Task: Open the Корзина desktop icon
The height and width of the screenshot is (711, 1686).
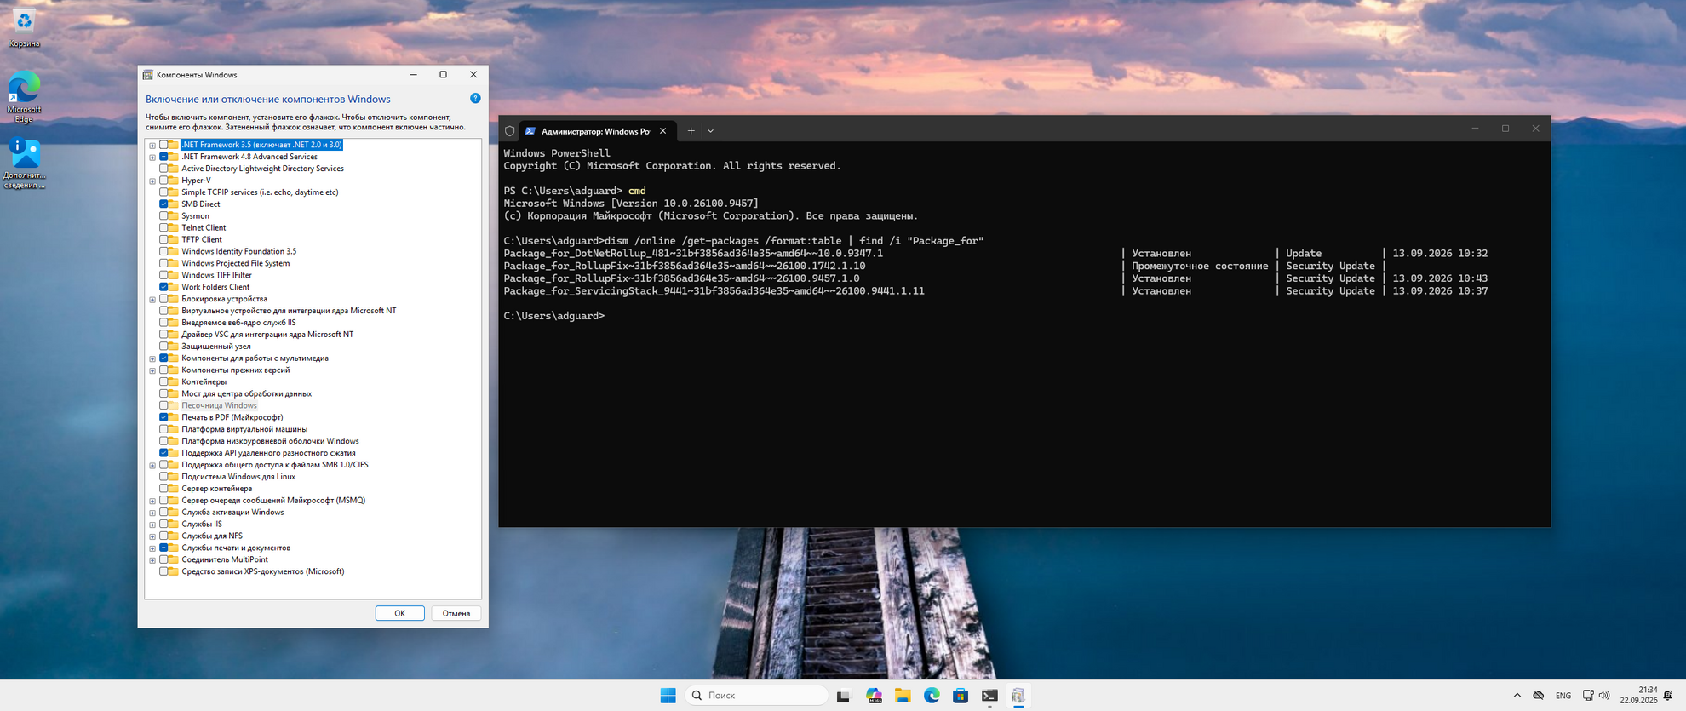Action: 24,27
